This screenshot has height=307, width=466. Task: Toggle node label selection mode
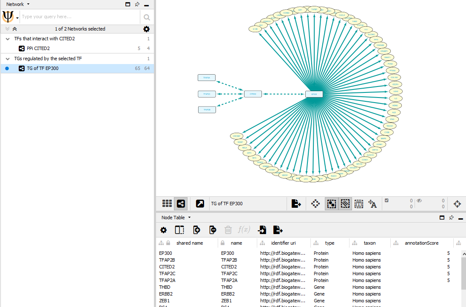372,204
